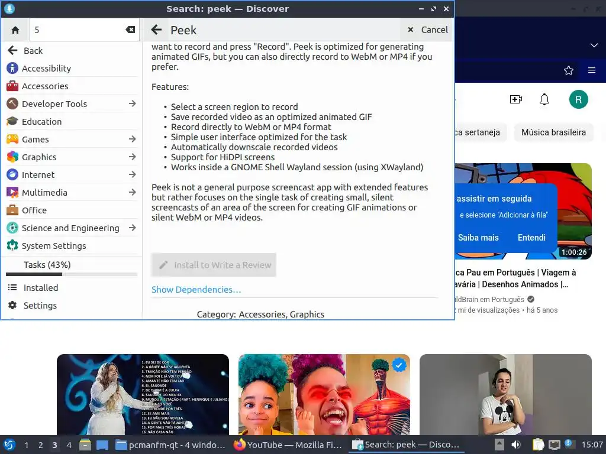Open the YouTube account avatar R

click(x=579, y=99)
